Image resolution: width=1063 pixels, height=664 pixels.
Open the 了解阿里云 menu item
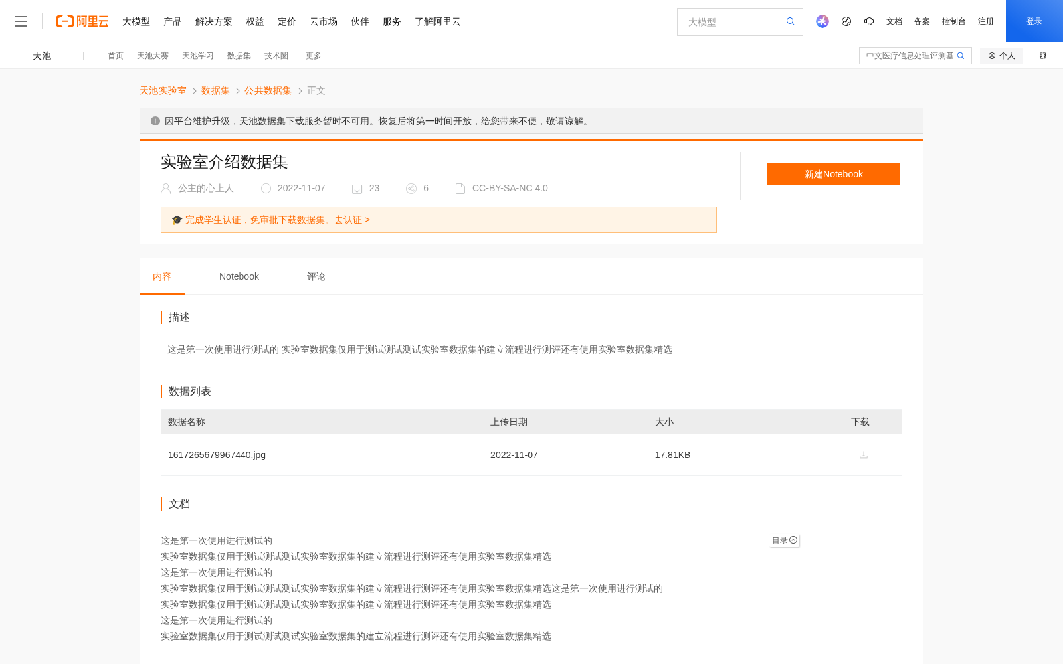pos(438,21)
